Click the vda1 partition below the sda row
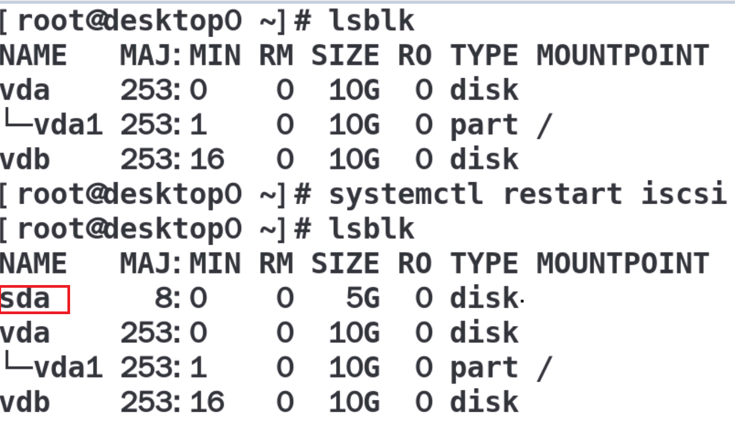The width and height of the screenshot is (735, 423). [x=68, y=369]
